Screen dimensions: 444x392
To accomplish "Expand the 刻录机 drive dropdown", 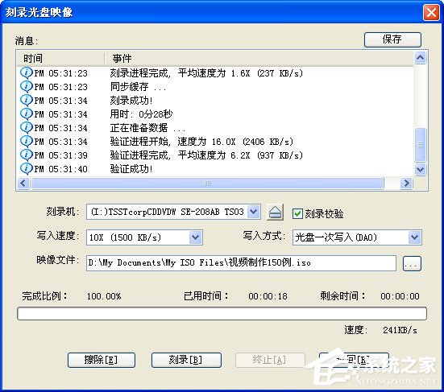I will 254,211.
